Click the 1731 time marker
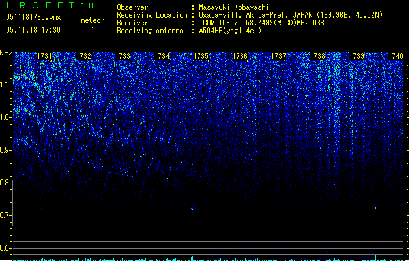Viewport: 410px width, 261px height. point(44,56)
